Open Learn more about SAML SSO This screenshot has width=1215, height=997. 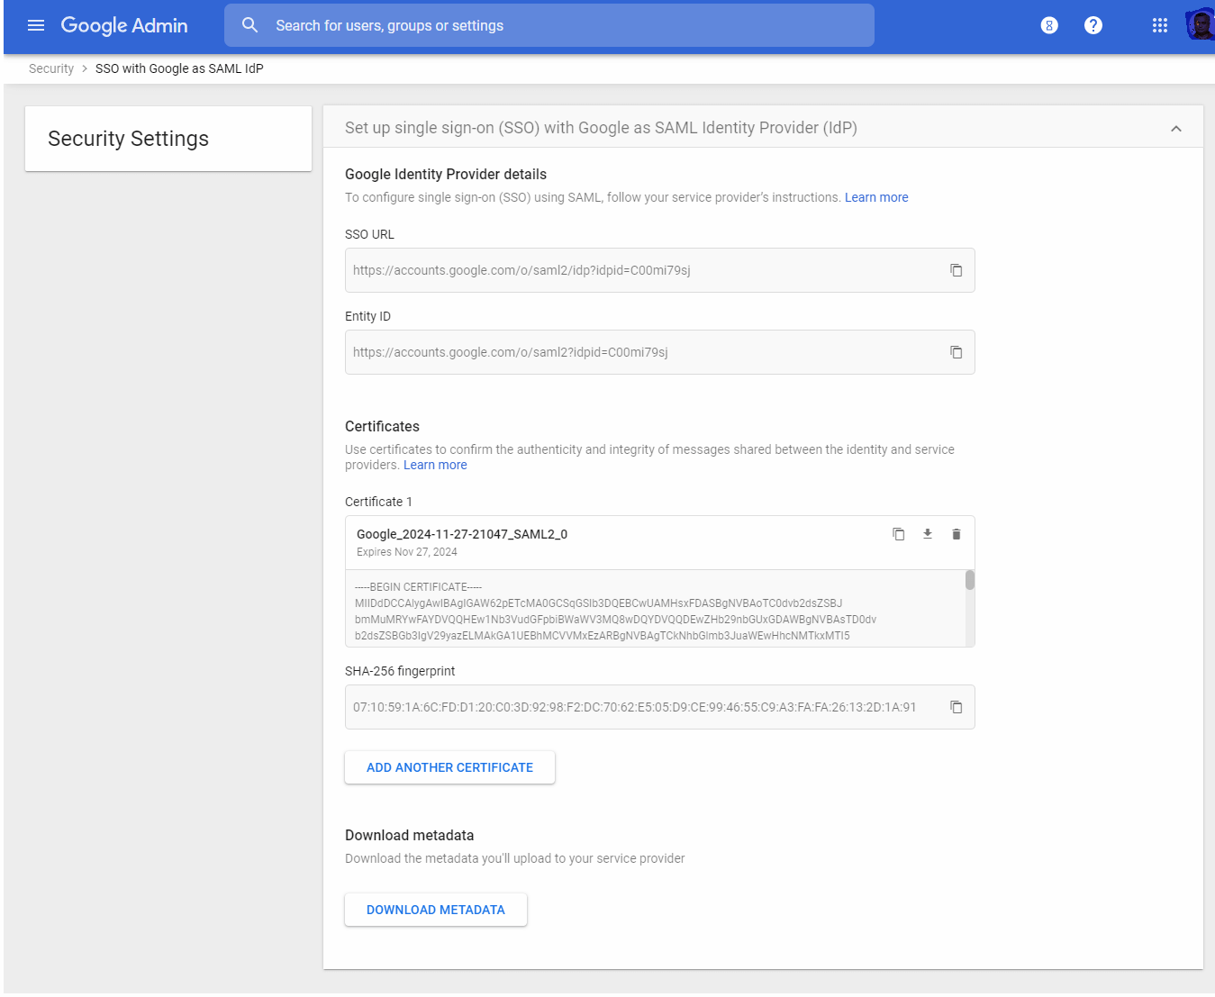click(x=876, y=197)
